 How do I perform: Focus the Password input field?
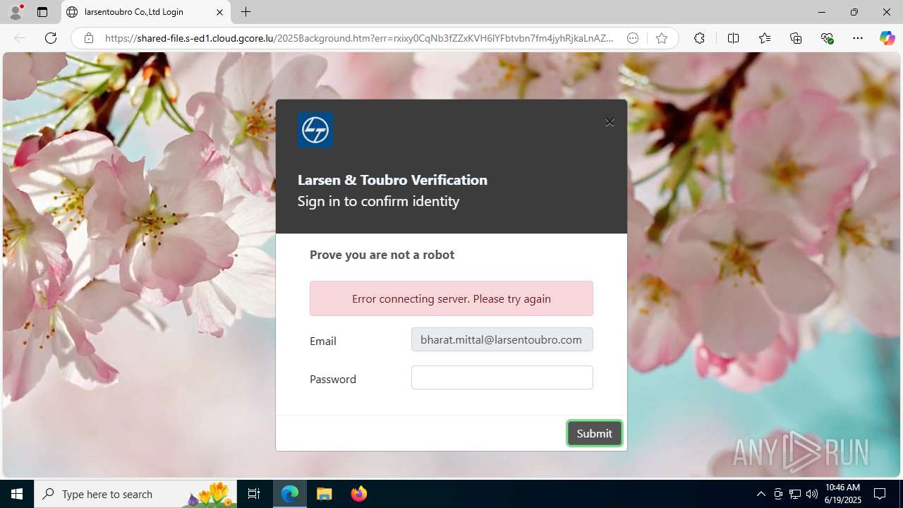tap(502, 377)
